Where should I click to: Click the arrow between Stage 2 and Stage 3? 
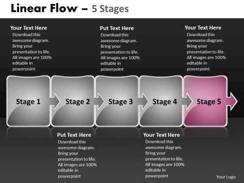point(99,102)
